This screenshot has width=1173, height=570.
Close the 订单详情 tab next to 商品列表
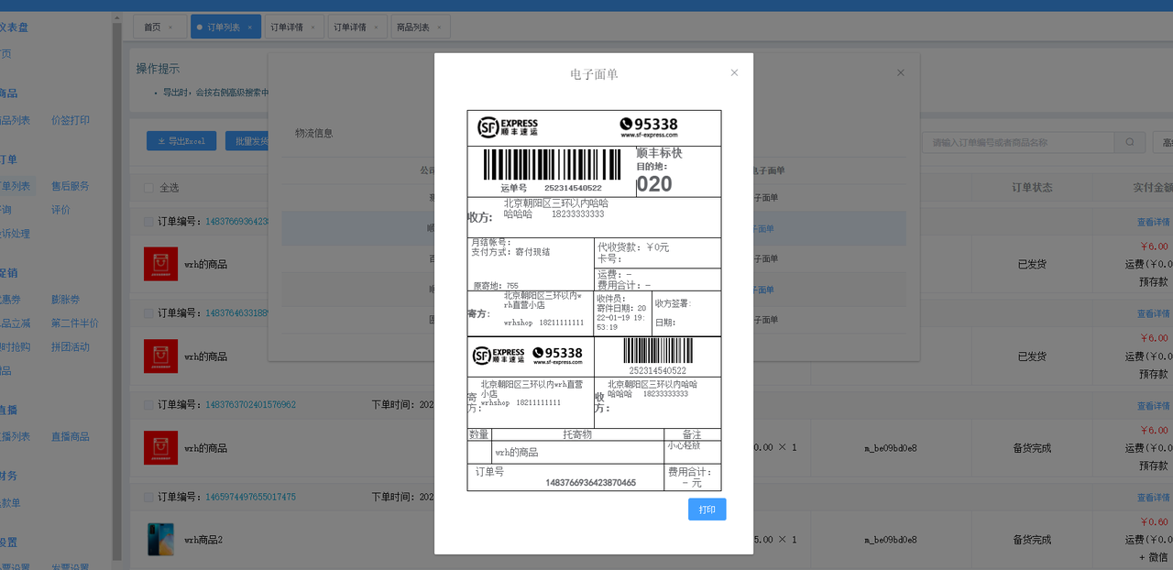(x=376, y=27)
